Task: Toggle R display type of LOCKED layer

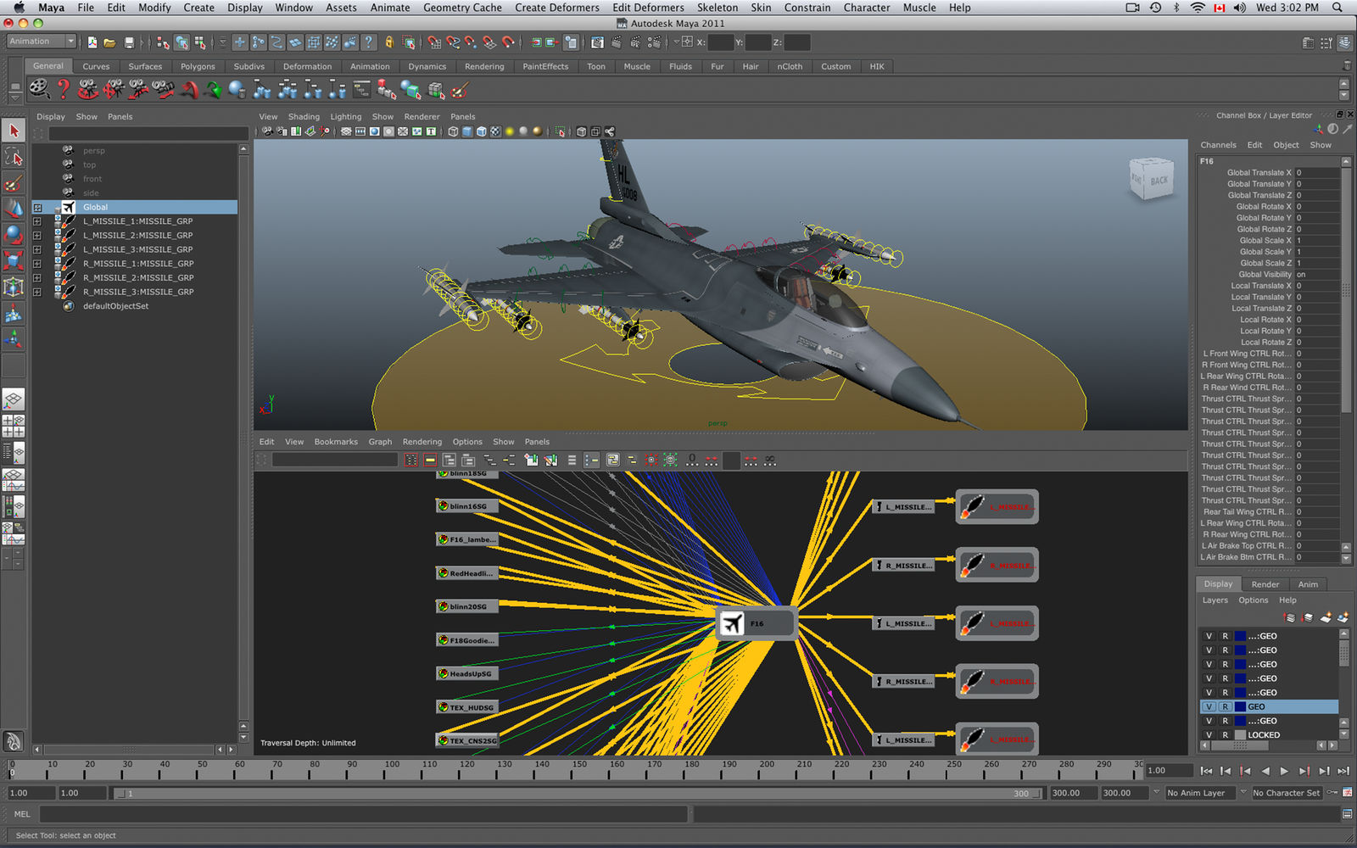Action: tap(1225, 734)
